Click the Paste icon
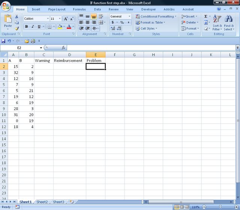240x210 pixels. coord(7,19)
